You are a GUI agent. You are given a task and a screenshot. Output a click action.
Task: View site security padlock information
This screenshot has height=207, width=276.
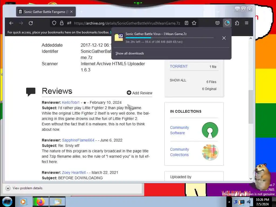[x=62, y=23]
